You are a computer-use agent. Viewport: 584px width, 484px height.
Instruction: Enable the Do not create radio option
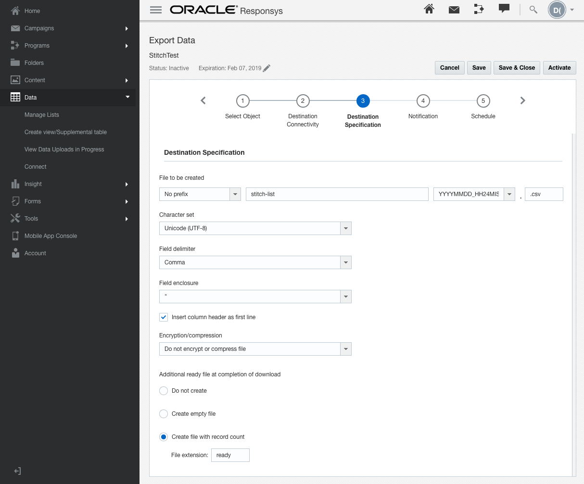(x=164, y=391)
